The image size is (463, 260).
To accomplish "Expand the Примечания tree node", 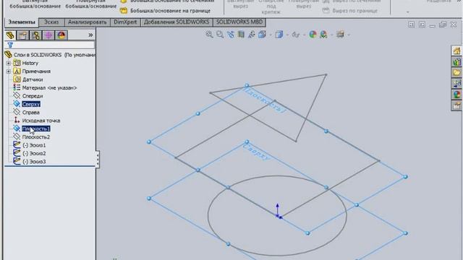I will [x=8, y=71].
